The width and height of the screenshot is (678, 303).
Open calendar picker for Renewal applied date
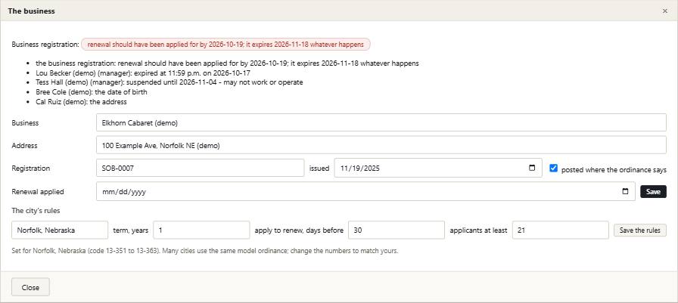click(625, 192)
